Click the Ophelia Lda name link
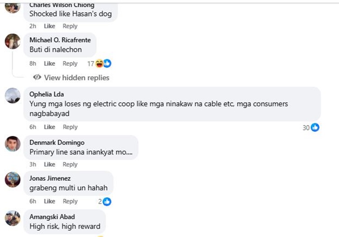 [x=46, y=94]
